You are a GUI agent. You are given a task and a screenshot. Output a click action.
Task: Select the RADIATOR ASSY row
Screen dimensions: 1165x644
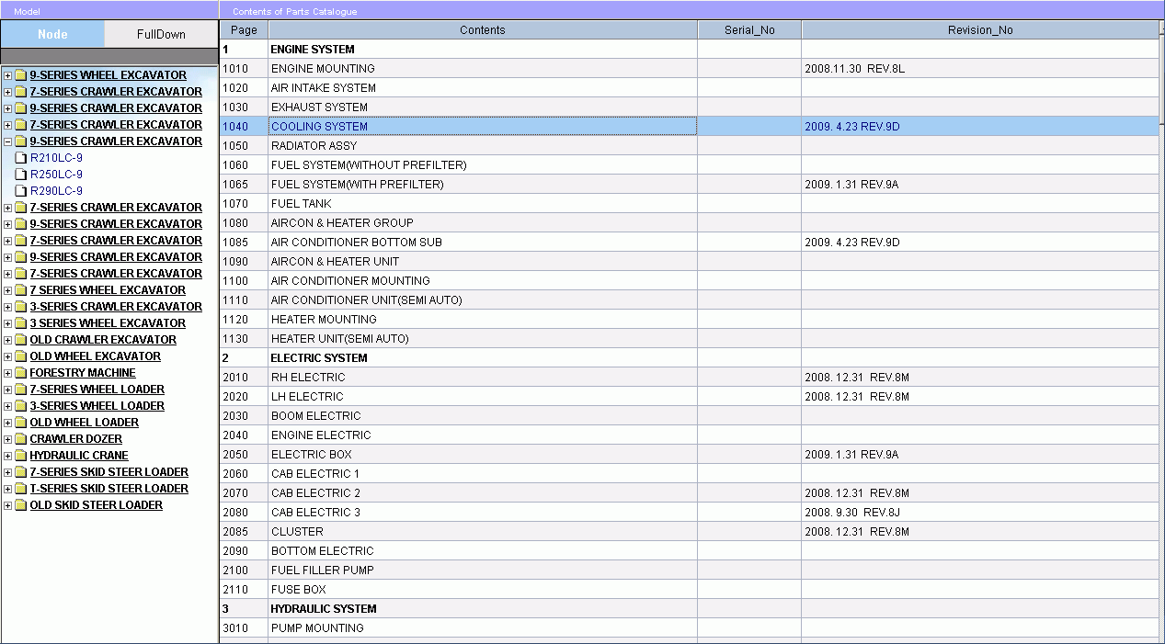pos(690,146)
